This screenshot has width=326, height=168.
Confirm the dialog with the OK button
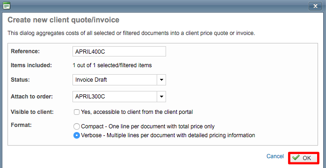[304, 158]
